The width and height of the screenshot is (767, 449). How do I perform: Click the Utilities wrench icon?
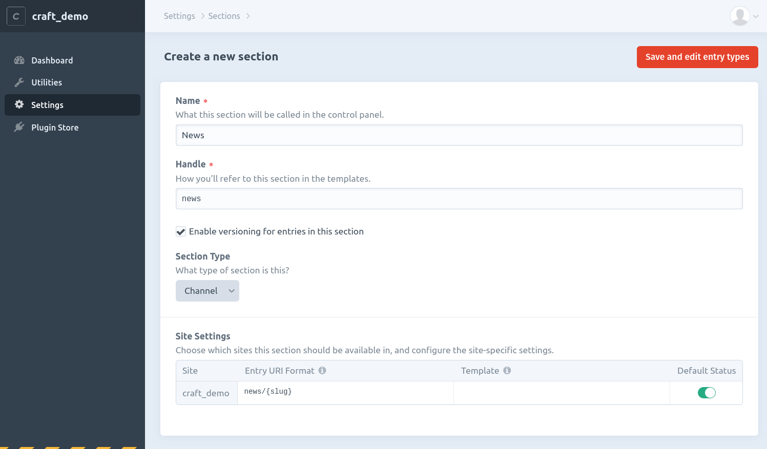tap(19, 82)
